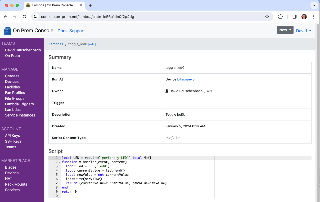The height and width of the screenshot is (202, 320).
Task: Click line number 1 in script gutter
Action: click(57, 158)
